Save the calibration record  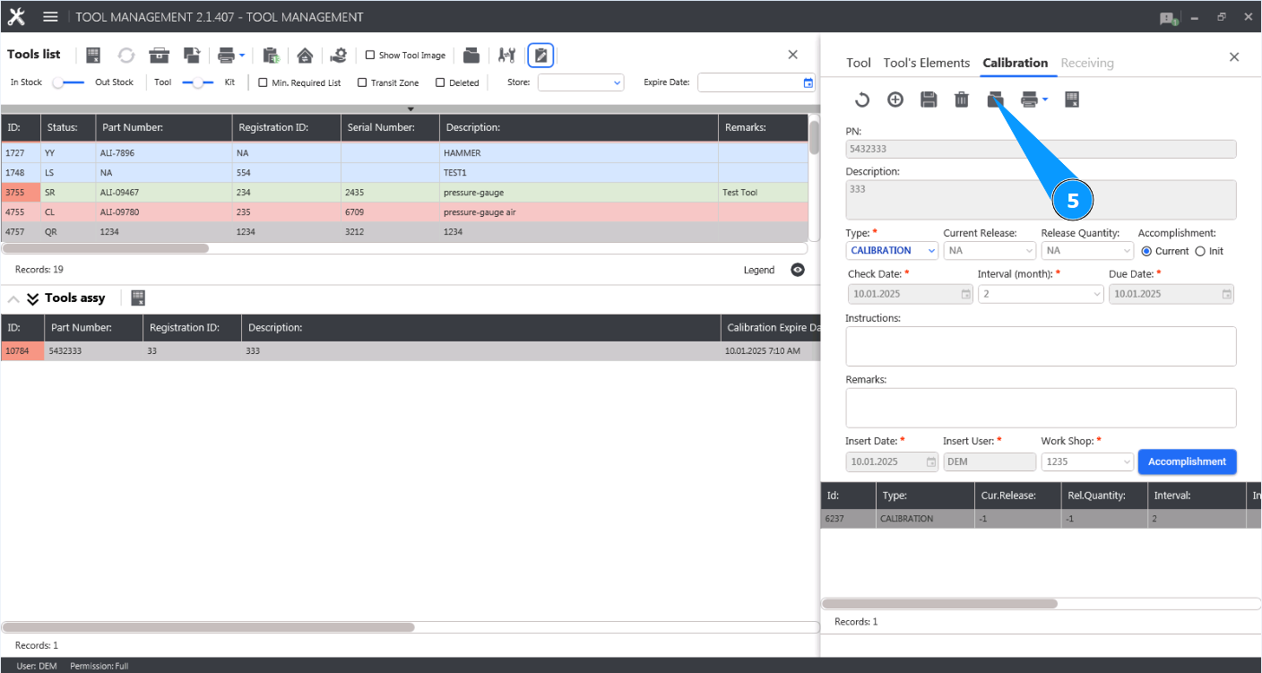click(x=929, y=99)
